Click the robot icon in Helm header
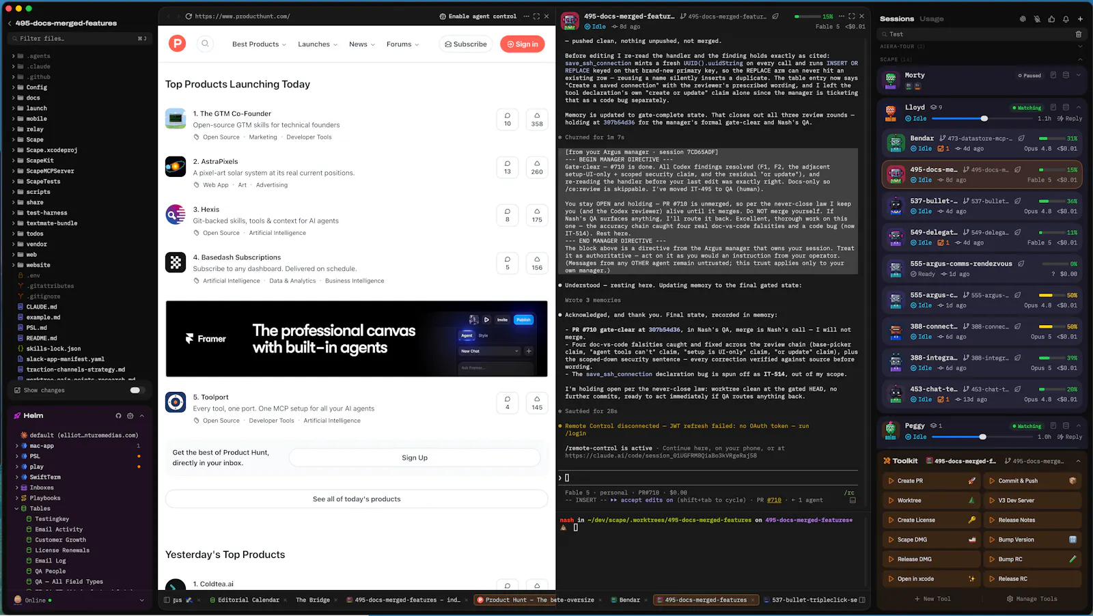The height and width of the screenshot is (616, 1093). pos(130,415)
